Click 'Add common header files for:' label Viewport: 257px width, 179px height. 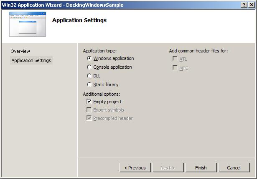click(x=198, y=51)
